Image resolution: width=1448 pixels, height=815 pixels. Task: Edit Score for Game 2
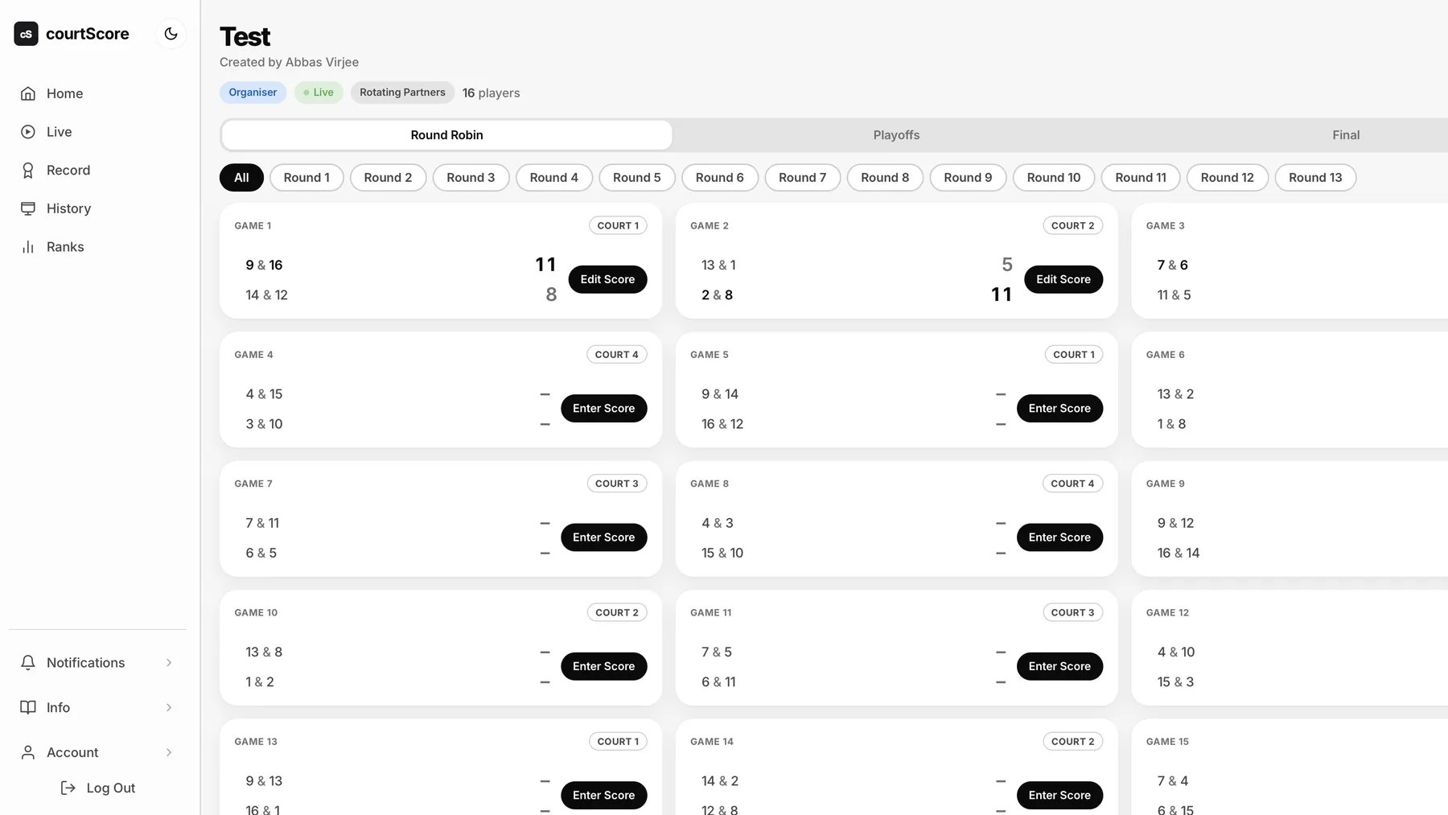1063,279
